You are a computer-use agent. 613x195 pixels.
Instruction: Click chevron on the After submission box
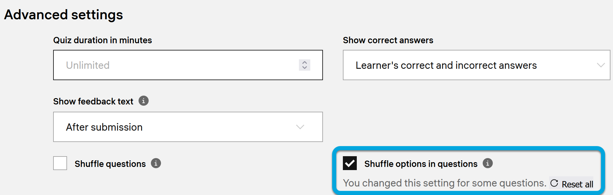(x=300, y=127)
